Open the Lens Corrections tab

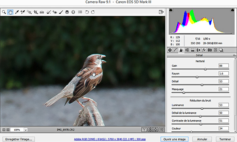198,50
